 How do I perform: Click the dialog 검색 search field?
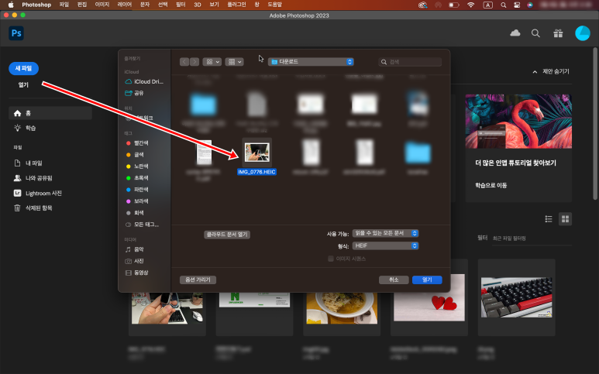coord(410,62)
